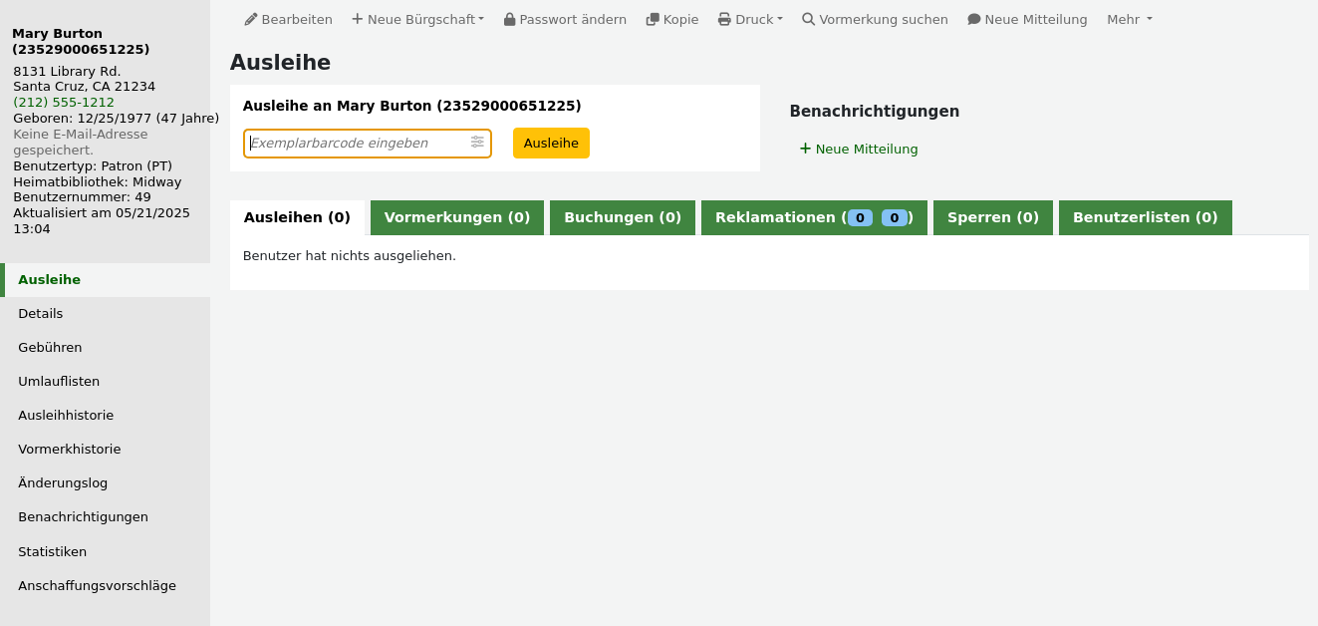Click the magnifier icon of Vormerkung suchen
This screenshot has width=1318, height=626.
pos(809,19)
